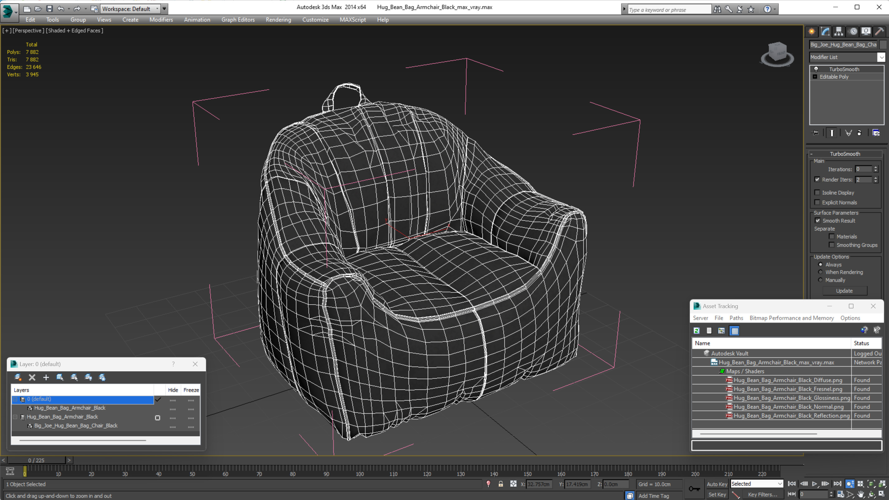This screenshot has height=500, width=889.
Task: Open the Display command panel tab
Action: pyautogui.click(x=866, y=31)
